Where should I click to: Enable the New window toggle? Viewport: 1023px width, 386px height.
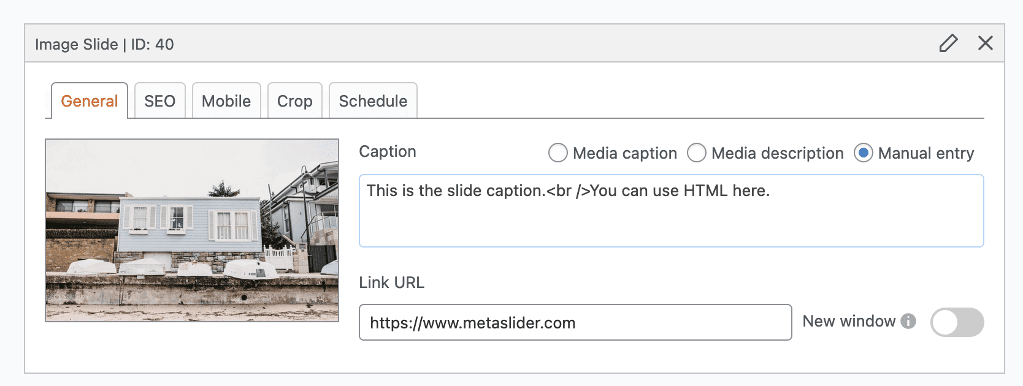[957, 321]
